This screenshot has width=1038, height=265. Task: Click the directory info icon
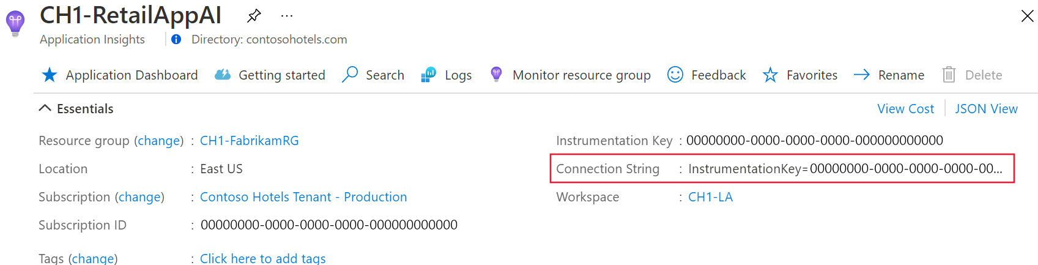pos(176,39)
